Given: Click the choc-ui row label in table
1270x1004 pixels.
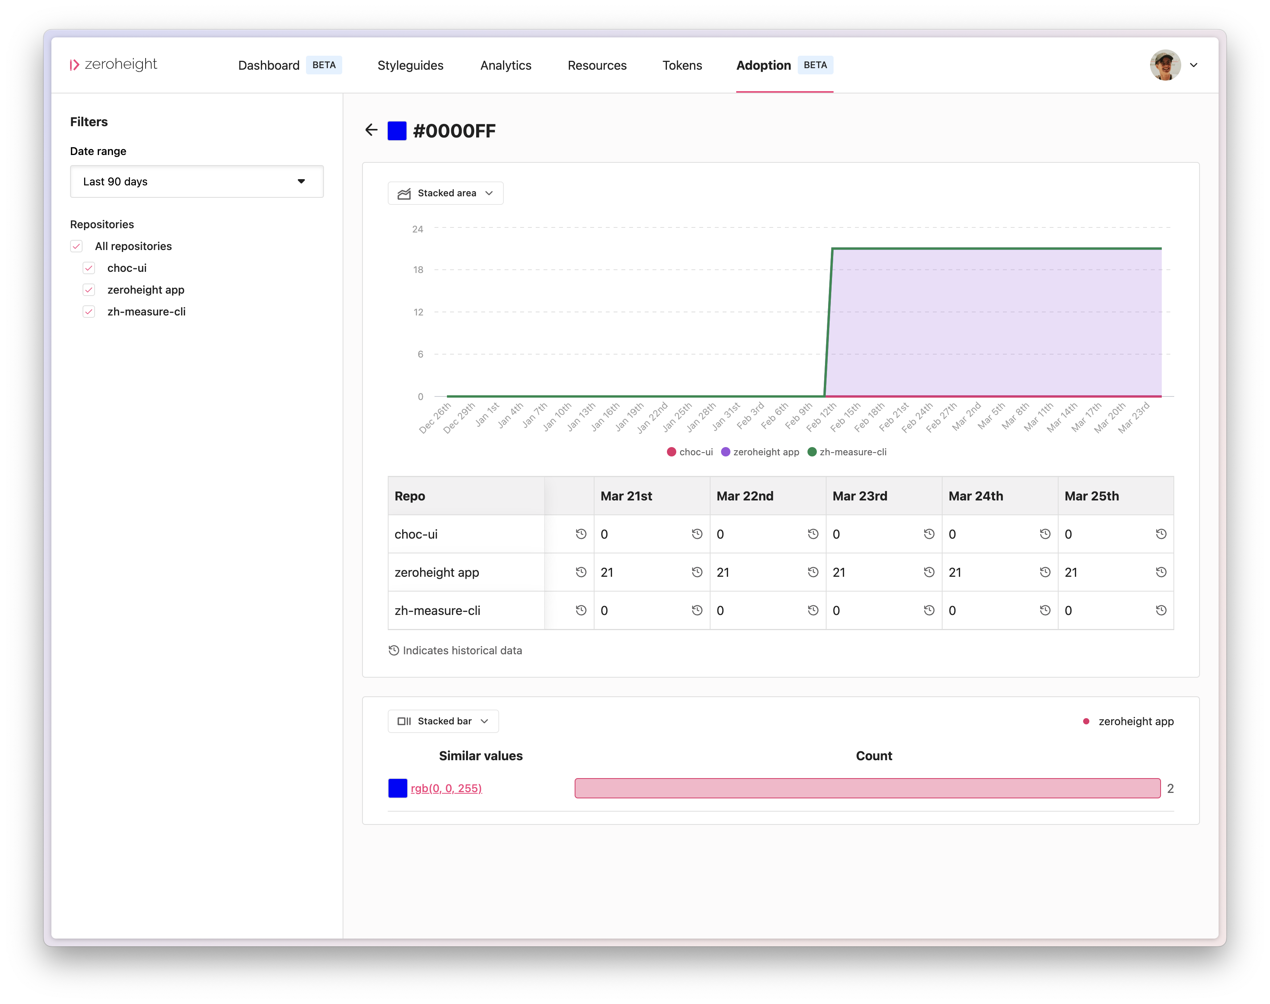Looking at the screenshot, I should [x=416, y=534].
